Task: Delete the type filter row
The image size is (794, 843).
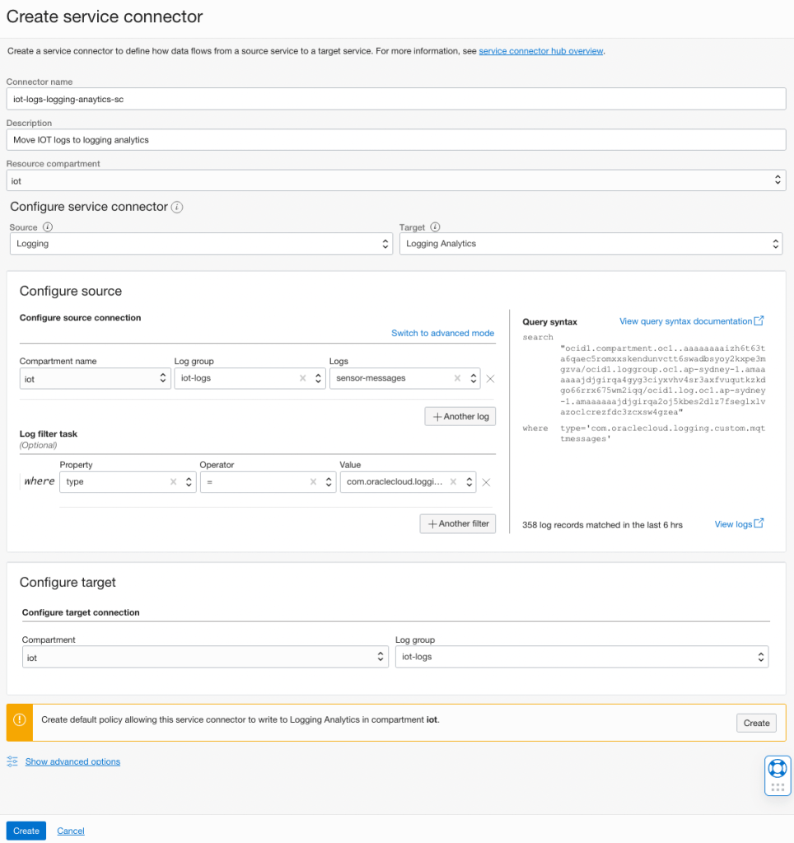Action: coord(486,482)
